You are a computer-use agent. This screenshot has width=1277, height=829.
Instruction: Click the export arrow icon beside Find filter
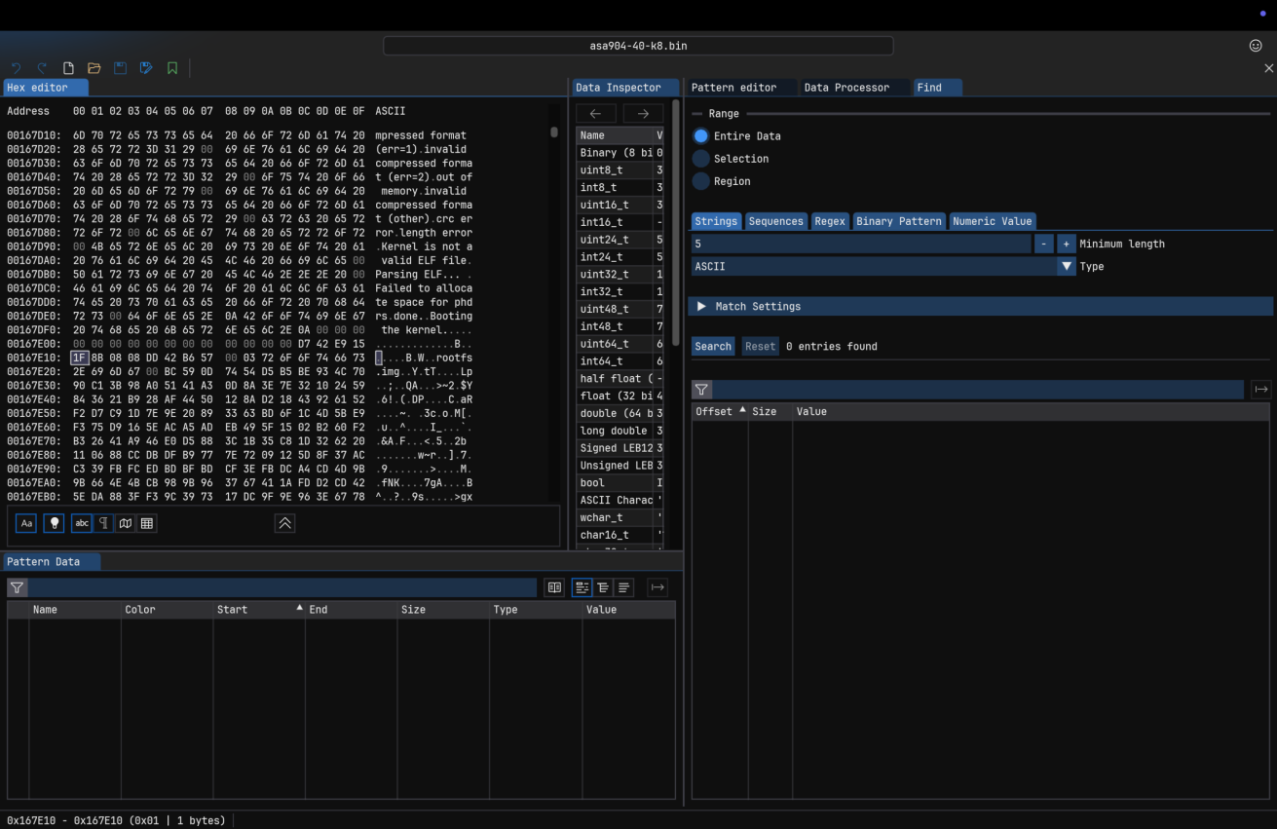click(x=1261, y=390)
